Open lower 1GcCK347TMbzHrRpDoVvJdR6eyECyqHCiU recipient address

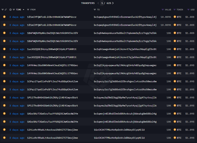coord(119,138)
